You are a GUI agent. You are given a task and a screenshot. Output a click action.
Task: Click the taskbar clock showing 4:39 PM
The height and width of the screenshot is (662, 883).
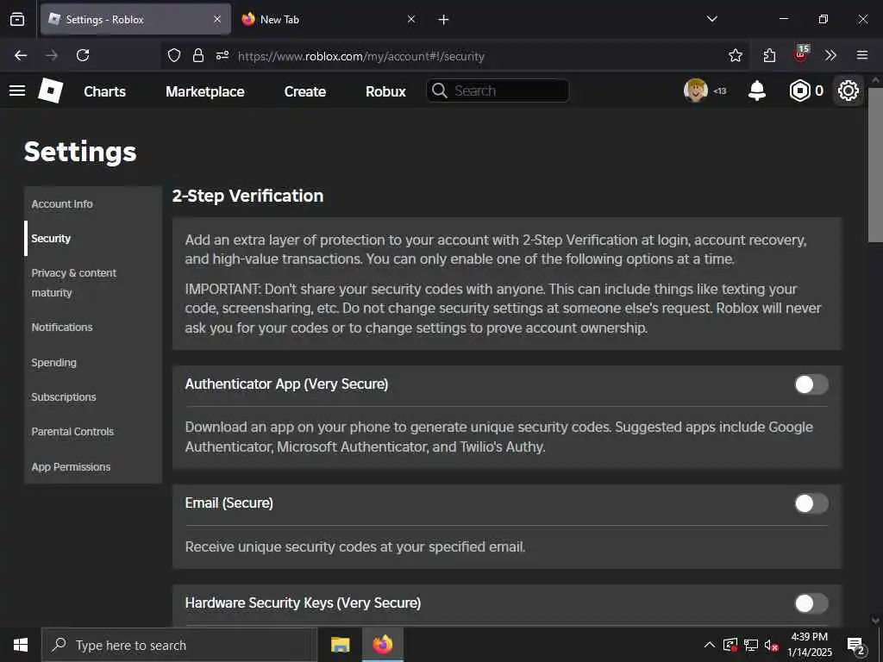coord(809,645)
